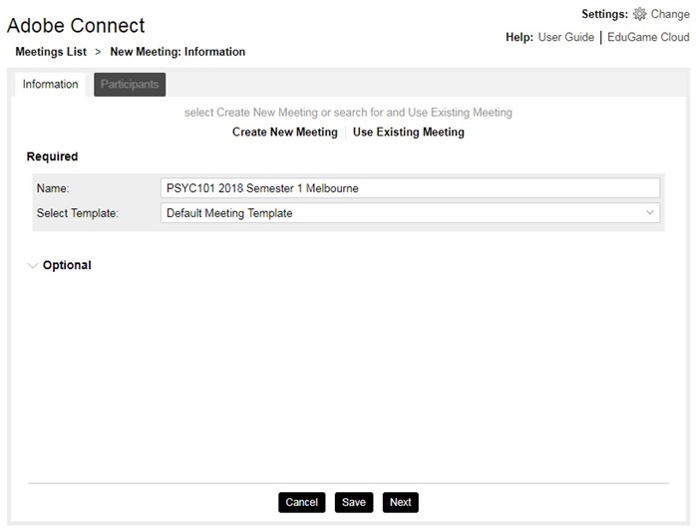This screenshot has height=529, width=698.
Task: Click the Select Template label
Action: 78,213
